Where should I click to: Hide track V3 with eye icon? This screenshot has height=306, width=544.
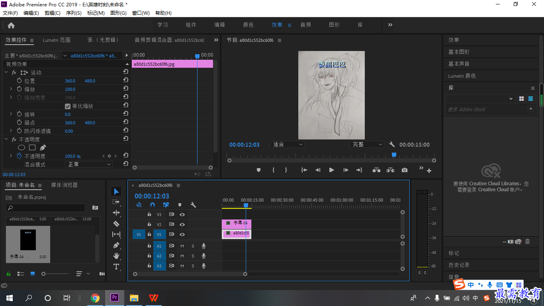click(x=182, y=214)
